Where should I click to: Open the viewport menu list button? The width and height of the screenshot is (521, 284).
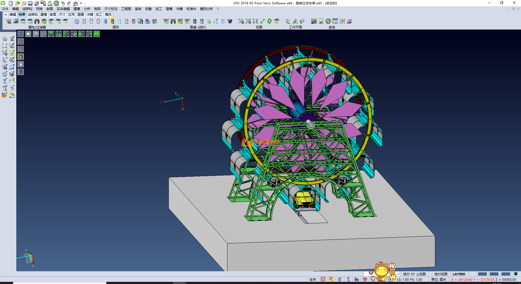21,34
